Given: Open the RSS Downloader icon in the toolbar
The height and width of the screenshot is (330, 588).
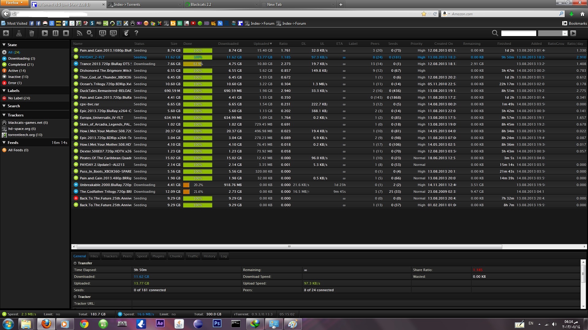Looking at the screenshot, I should pos(79,33).
